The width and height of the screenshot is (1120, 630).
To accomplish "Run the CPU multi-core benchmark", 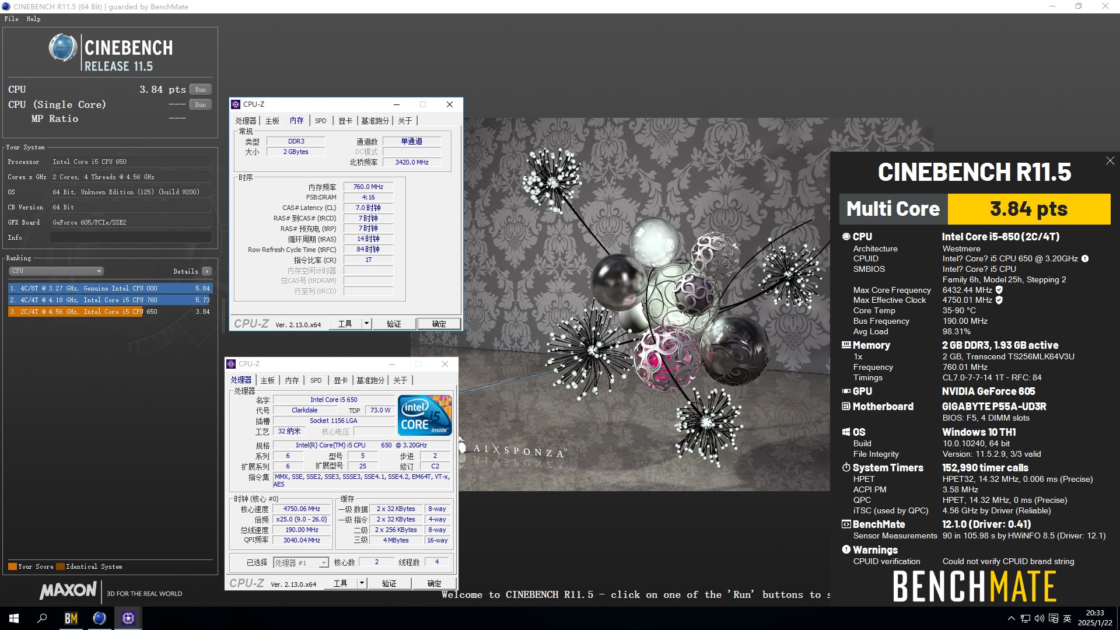I will (x=200, y=90).
